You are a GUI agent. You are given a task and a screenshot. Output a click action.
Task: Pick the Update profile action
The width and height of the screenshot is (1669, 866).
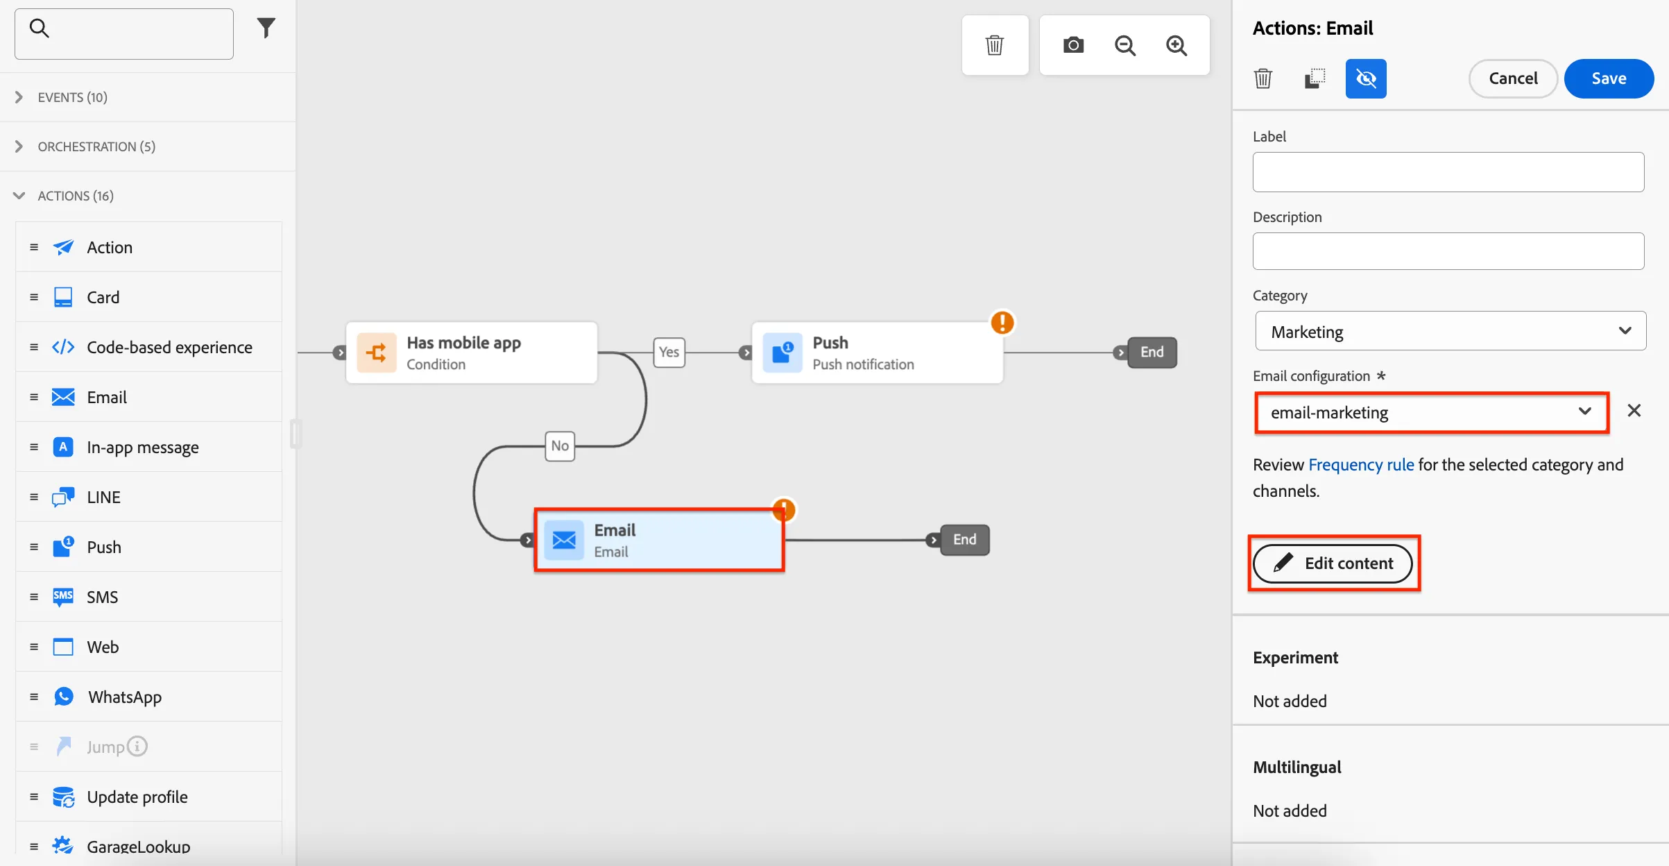[148, 797]
